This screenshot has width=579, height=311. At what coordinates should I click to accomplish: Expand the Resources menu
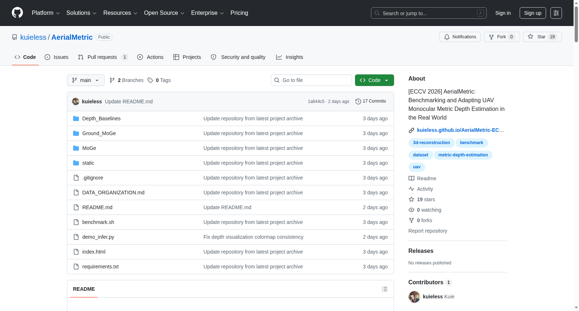pos(120,13)
